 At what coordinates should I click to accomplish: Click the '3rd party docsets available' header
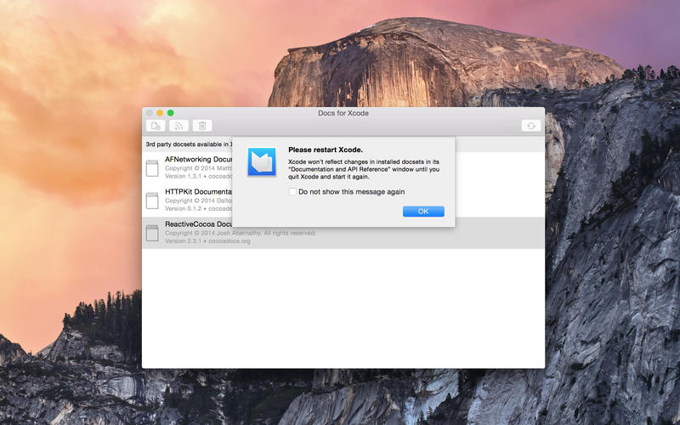point(187,144)
